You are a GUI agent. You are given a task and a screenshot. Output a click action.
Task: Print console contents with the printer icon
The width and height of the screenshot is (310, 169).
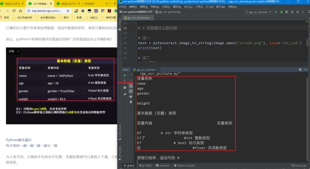click(x=131, y=97)
